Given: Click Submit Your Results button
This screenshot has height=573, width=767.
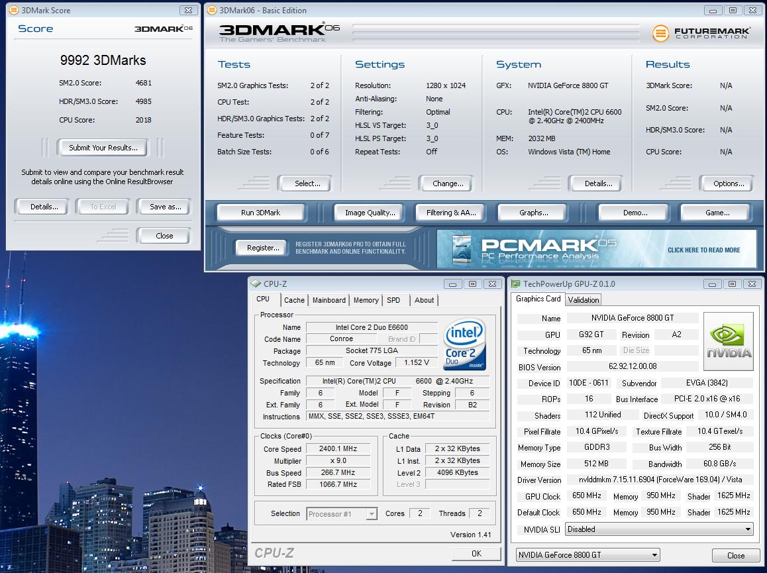Looking at the screenshot, I should [103, 148].
